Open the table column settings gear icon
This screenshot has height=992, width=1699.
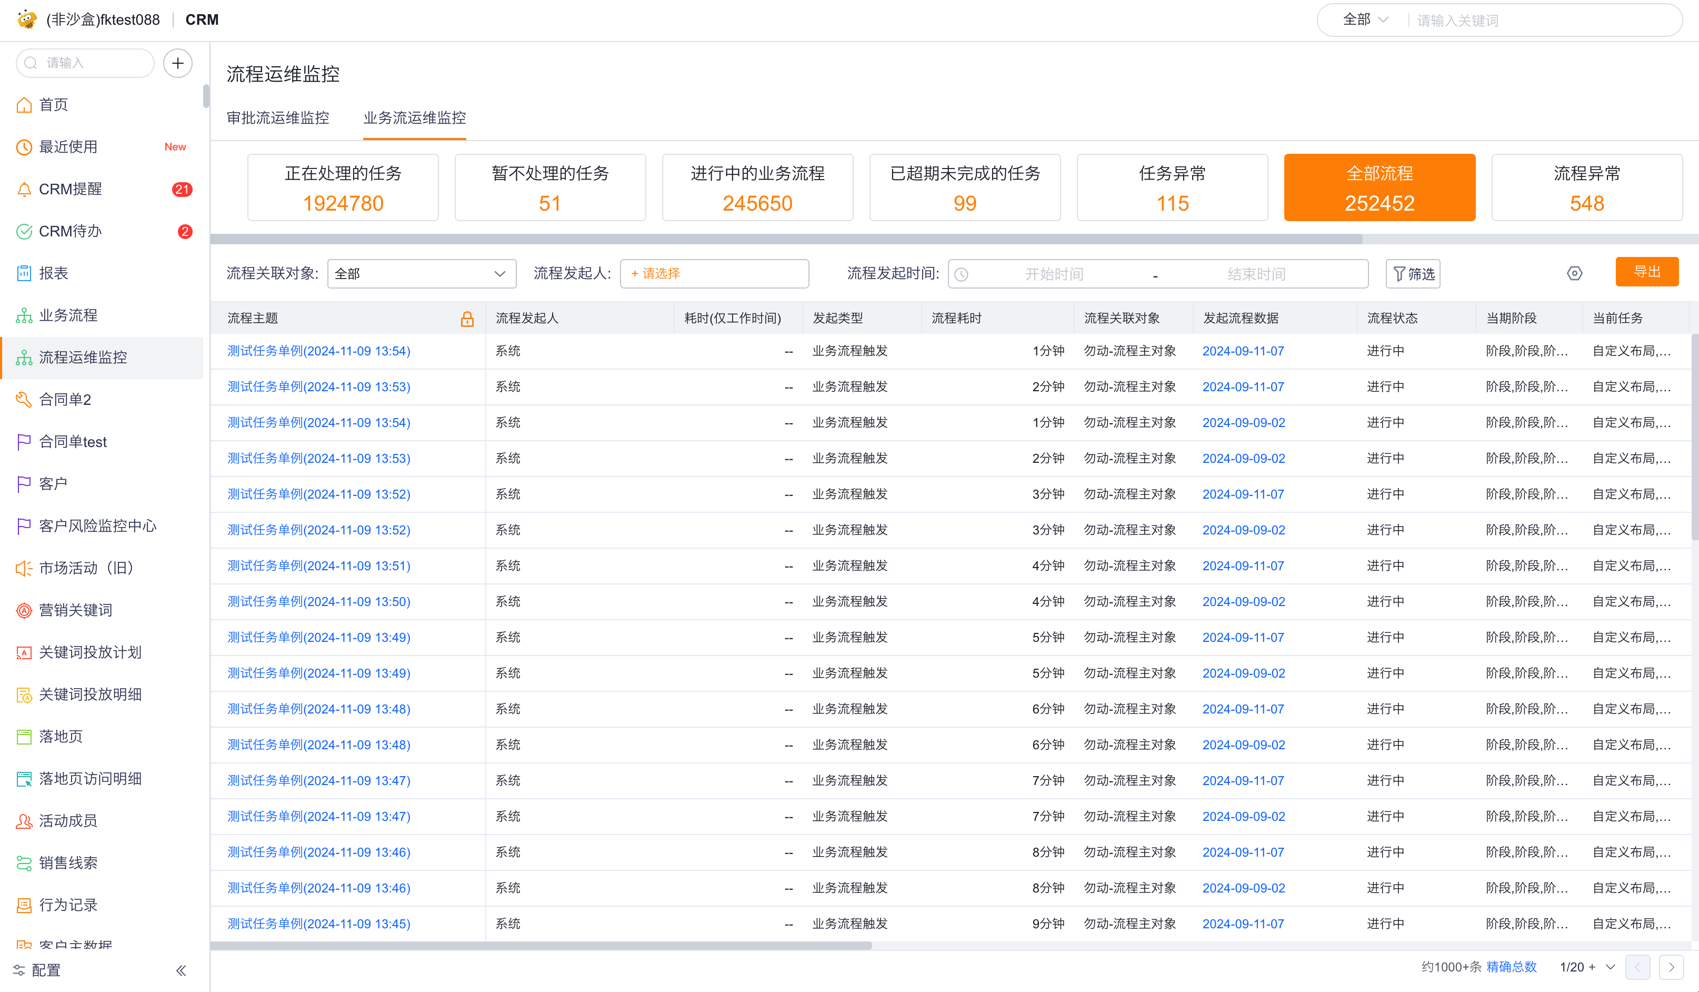point(1575,273)
